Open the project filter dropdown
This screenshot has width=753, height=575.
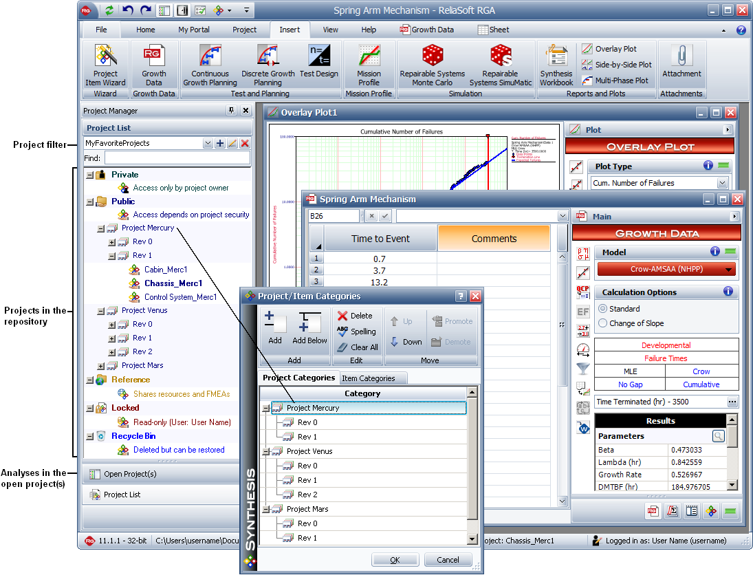(208, 143)
